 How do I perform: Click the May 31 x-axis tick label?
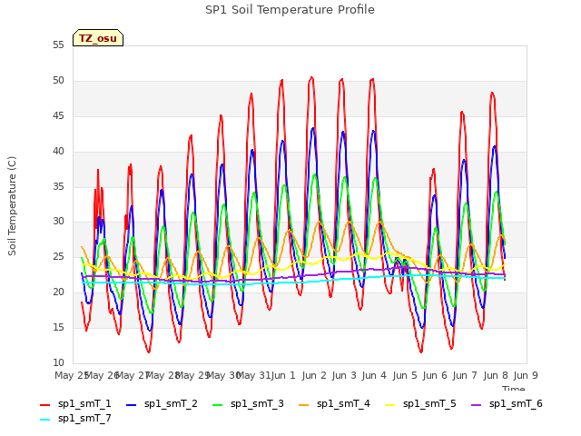[x=253, y=375]
